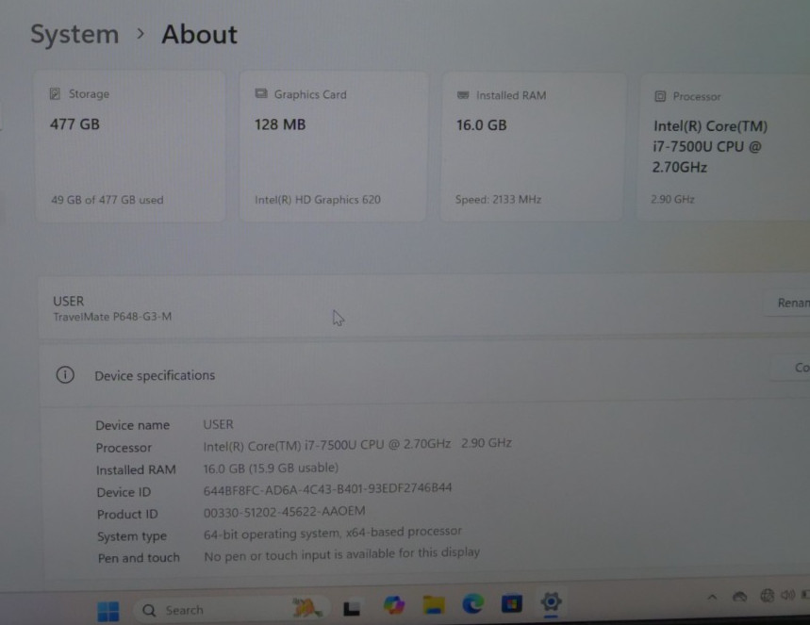Collapse the Device specifications section
The image size is (810, 625).
423,374
